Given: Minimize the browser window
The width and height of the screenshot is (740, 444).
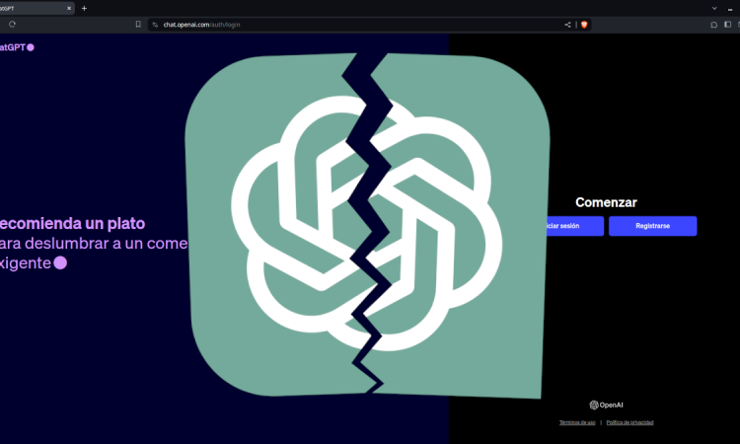Looking at the screenshot, I should (x=730, y=9).
